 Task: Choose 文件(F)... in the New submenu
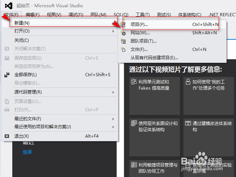[x=172, y=49]
